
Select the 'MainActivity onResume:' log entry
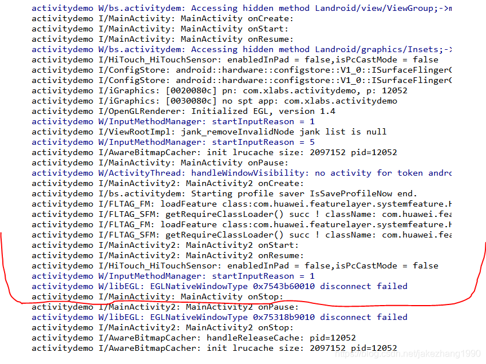[x=163, y=39]
